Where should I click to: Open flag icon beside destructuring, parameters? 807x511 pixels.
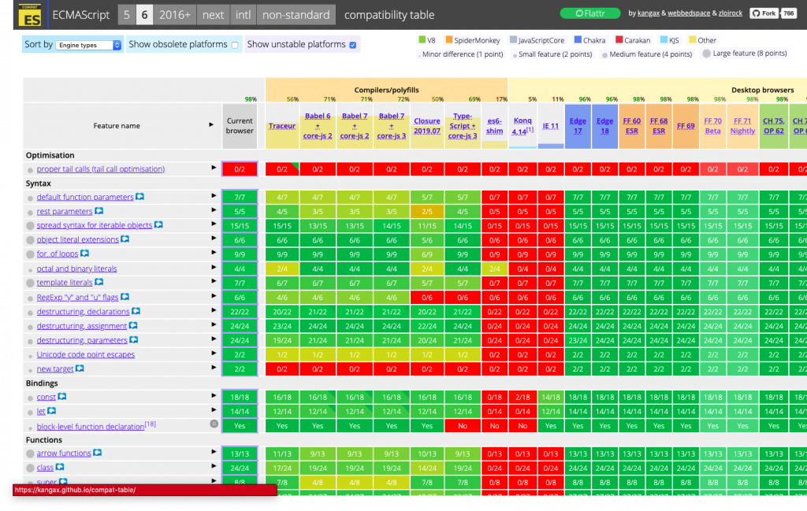[134, 340]
